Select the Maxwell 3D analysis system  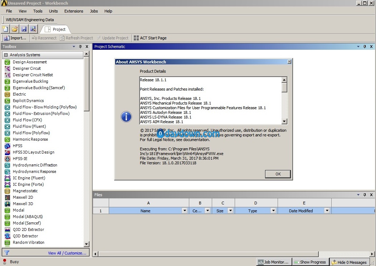[x=23, y=204]
